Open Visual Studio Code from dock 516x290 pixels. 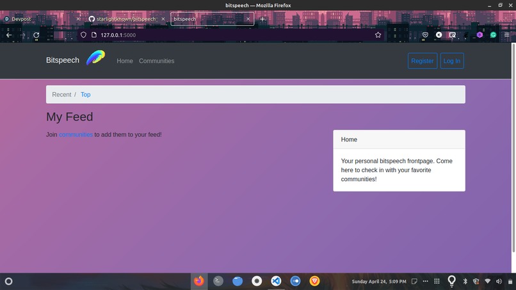pos(276,281)
